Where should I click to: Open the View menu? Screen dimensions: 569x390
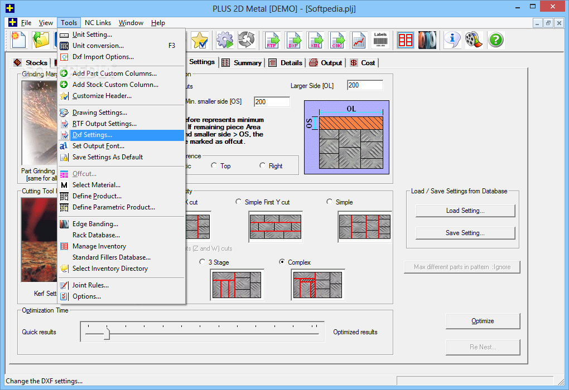pos(46,23)
